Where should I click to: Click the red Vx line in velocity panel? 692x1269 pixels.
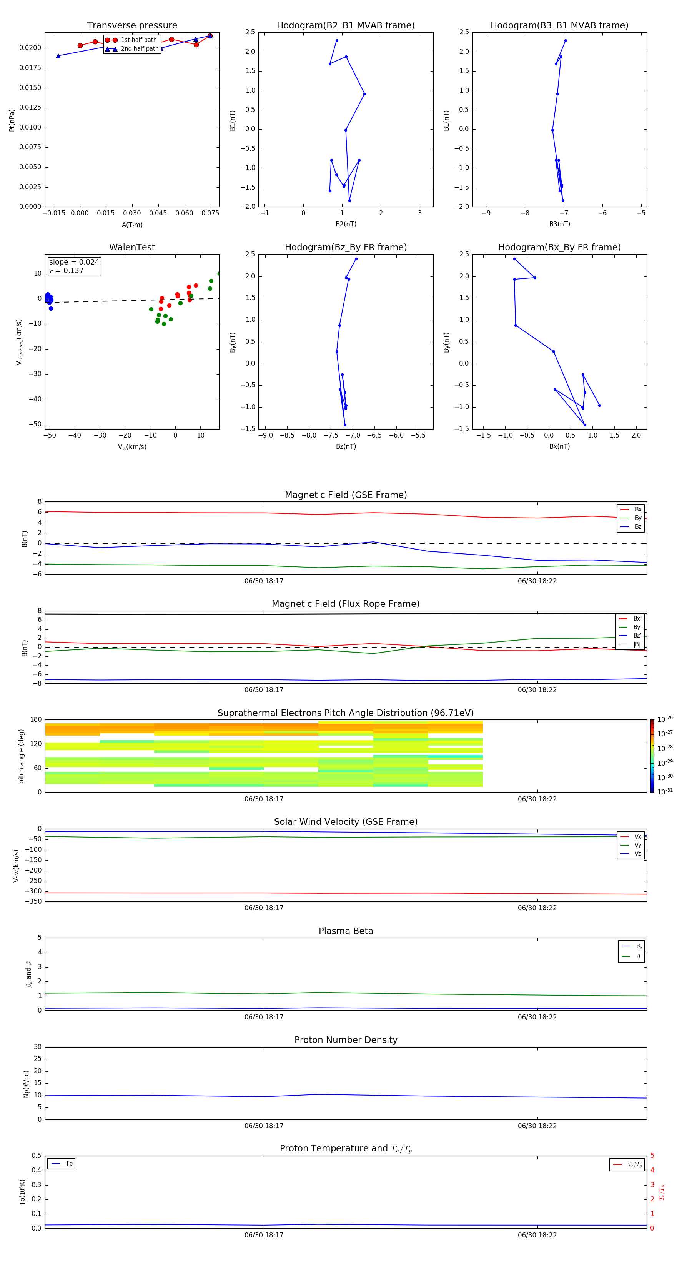click(346, 893)
